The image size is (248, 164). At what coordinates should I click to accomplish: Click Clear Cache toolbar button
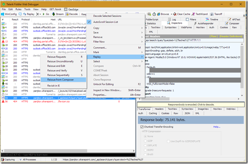(182, 14)
